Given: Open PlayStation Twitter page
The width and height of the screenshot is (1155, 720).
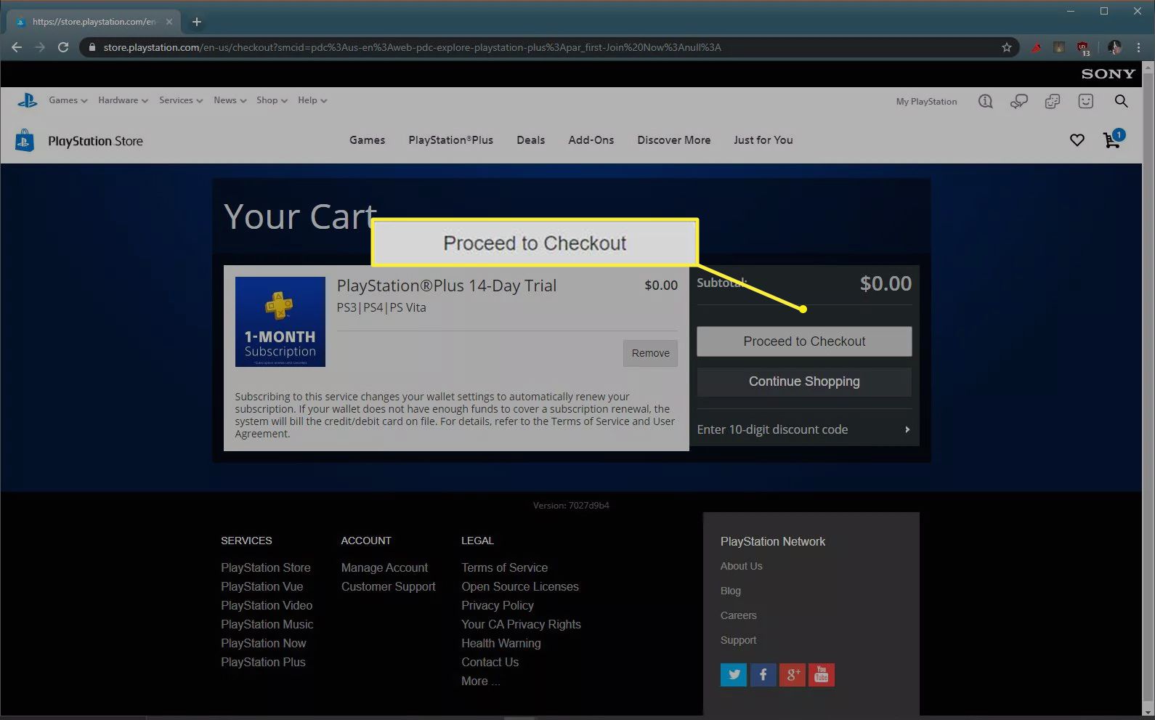Looking at the screenshot, I should (x=734, y=675).
